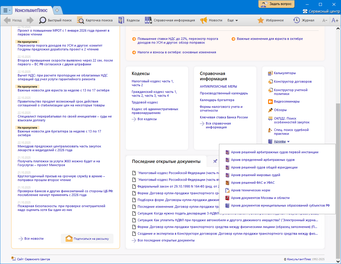Screen dimensions: 341x264
Task: Open Избранное star icon
Action: [260, 20]
